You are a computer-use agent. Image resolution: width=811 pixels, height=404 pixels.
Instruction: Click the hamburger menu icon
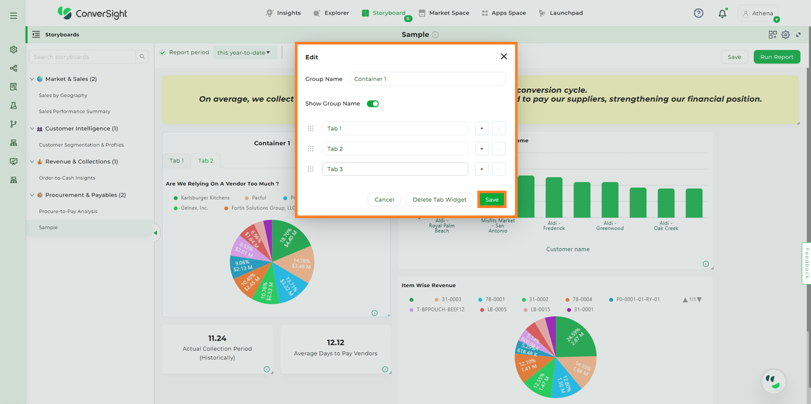click(13, 15)
